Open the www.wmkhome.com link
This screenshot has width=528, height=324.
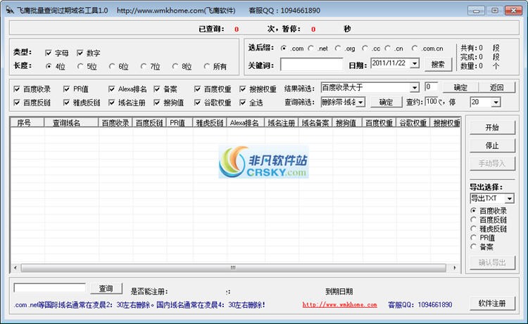tap(339, 304)
